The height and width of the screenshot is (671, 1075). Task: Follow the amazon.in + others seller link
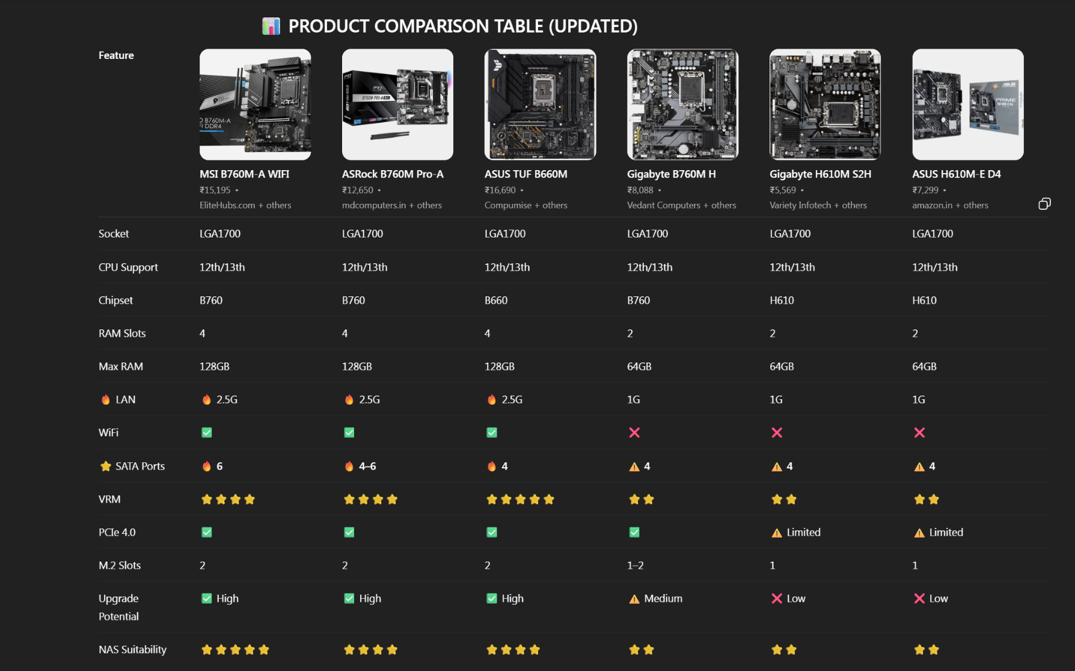951,205
